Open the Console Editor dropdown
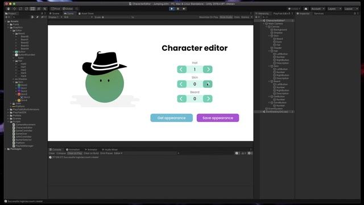The width and height of the screenshot is (364, 205). pos(118,153)
